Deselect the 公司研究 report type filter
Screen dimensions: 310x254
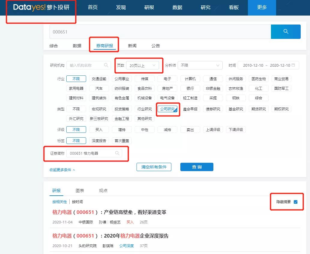[167, 109]
